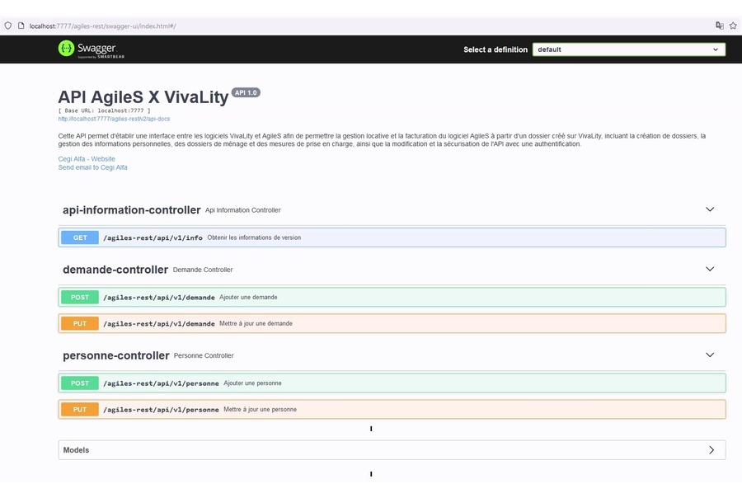Image resolution: width=742 pixels, height=498 pixels.
Task: Expand POST Ajouter une demande endpoint
Action: coord(392,298)
